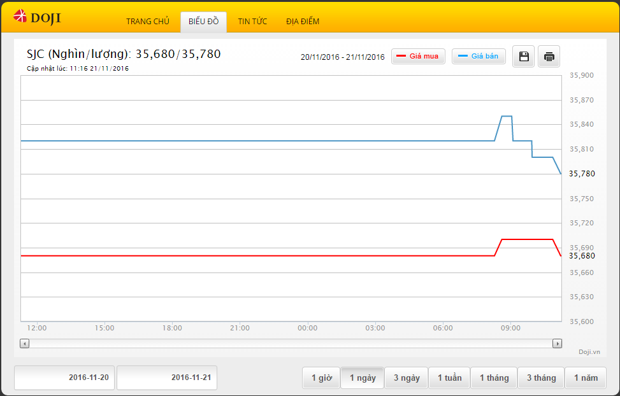The width and height of the screenshot is (620, 396).
Task: Click the 18:00 time axis label
Action: [x=172, y=328]
